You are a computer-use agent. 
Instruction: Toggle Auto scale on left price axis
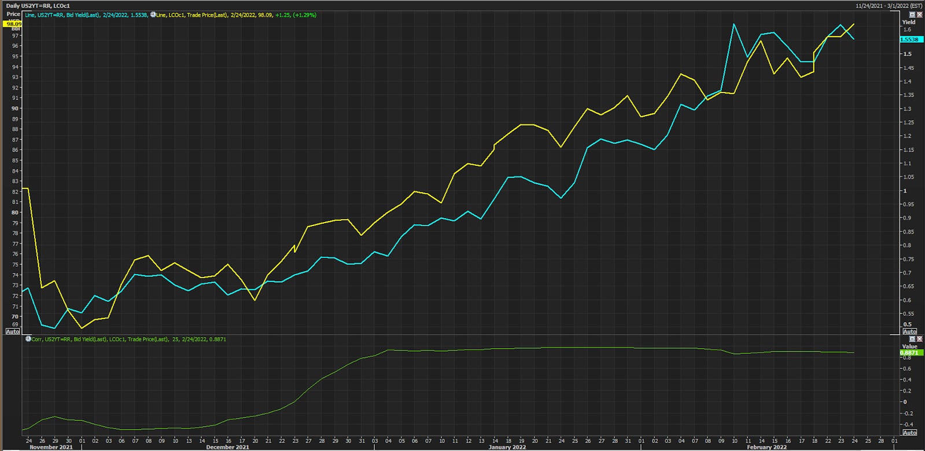13,331
